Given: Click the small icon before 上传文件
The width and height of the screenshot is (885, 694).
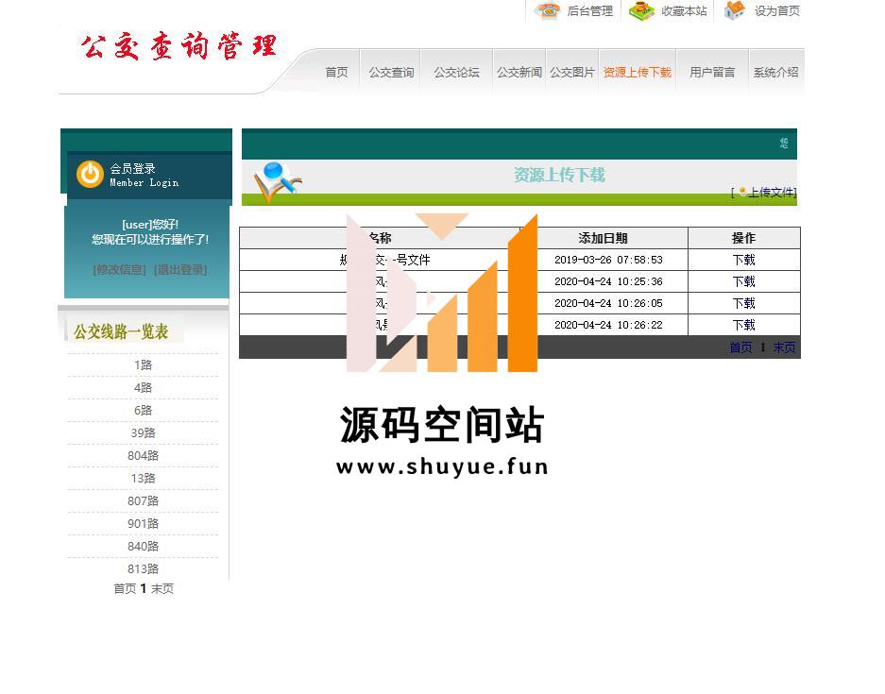Looking at the screenshot, I should [x=742, y=192].
